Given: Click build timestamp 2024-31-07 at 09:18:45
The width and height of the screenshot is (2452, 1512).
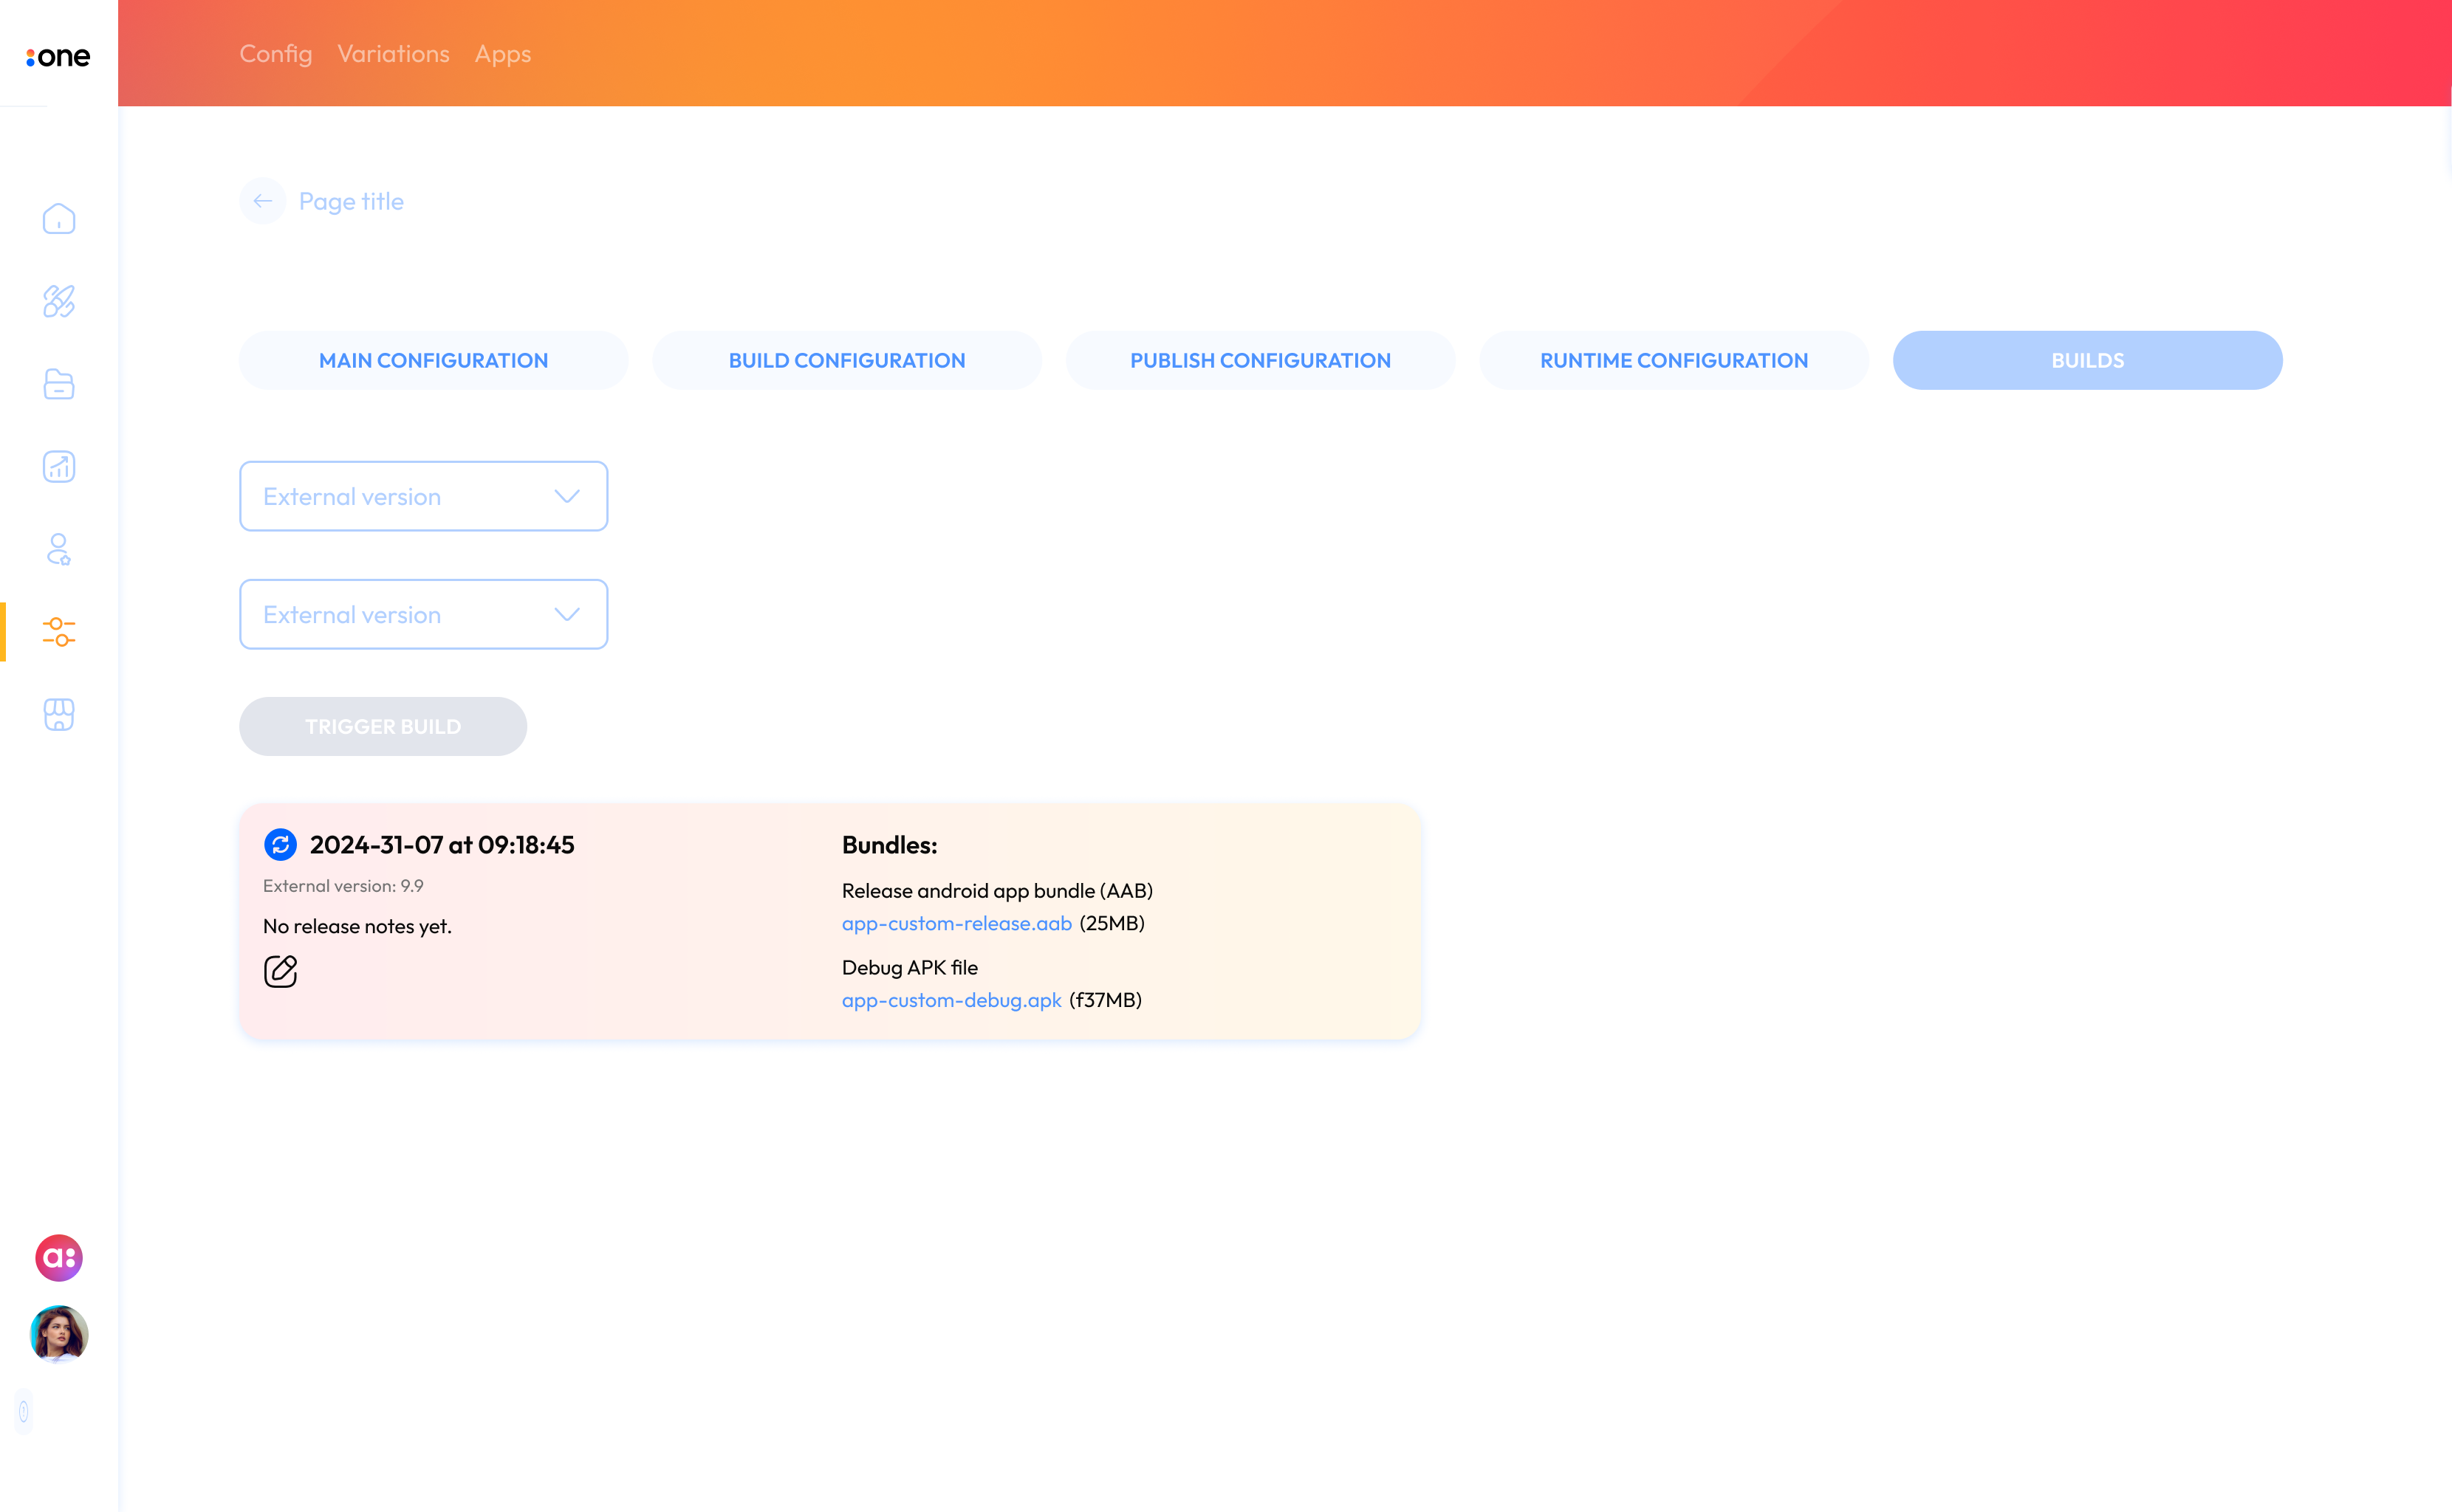Looking at the screenshot, I should [x=442, y=845].
